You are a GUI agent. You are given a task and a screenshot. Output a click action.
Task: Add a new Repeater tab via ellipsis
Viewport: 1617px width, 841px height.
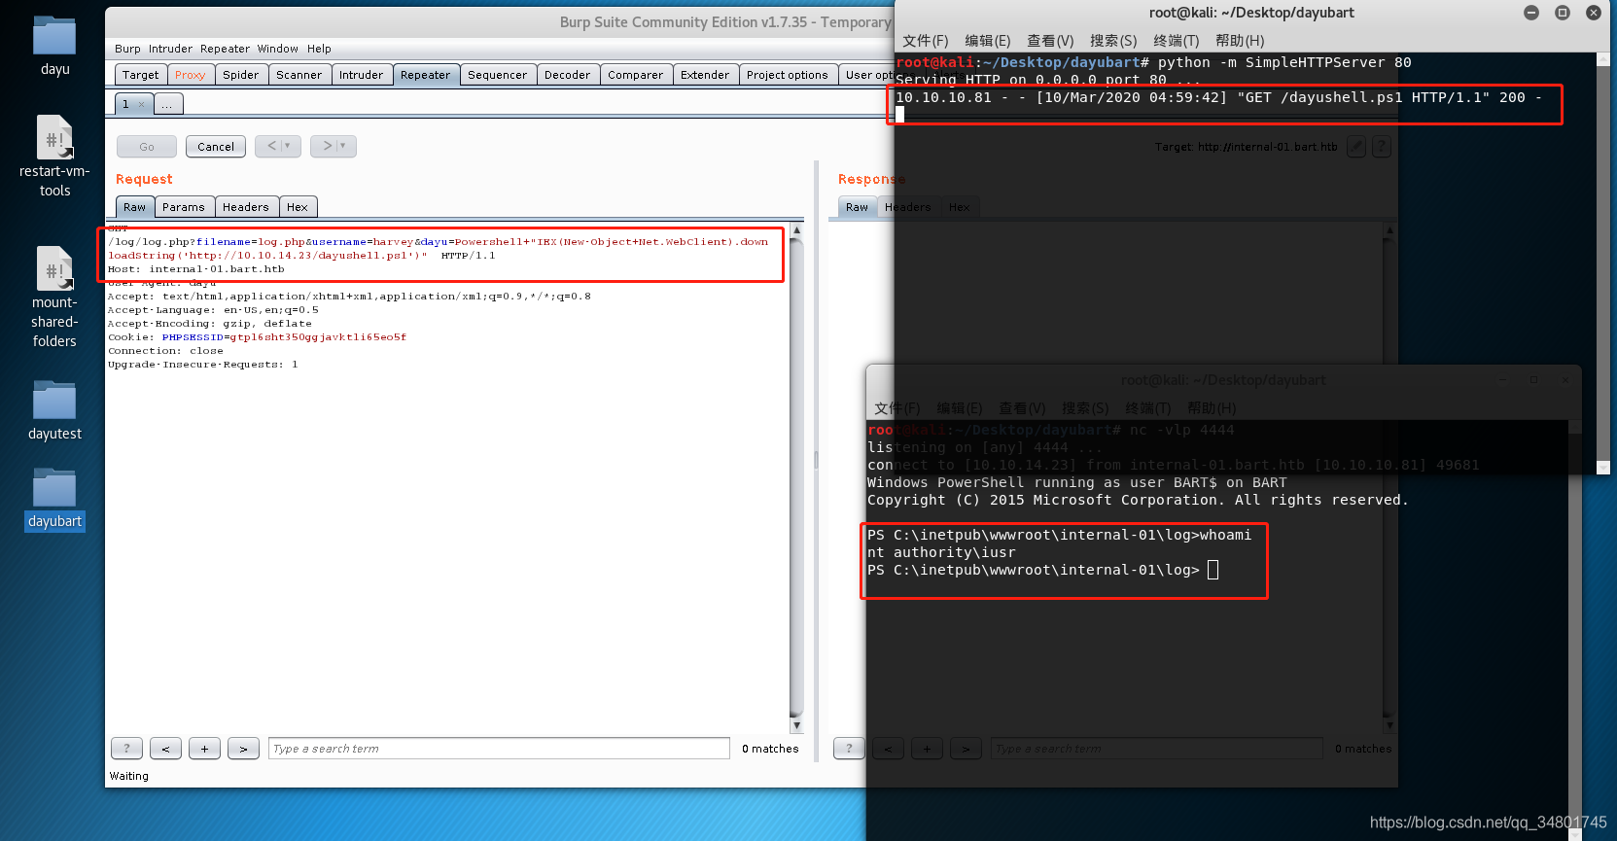[167, 104]
